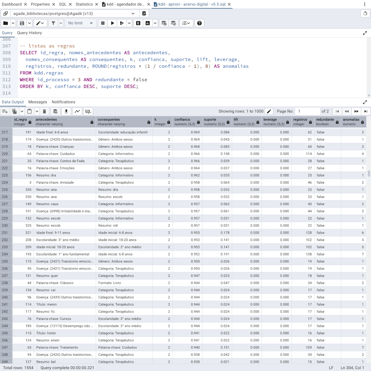371x371 pixels.
Task: Click the Save File disk icon
Action: pyautogui.click(x=22, y=23)
